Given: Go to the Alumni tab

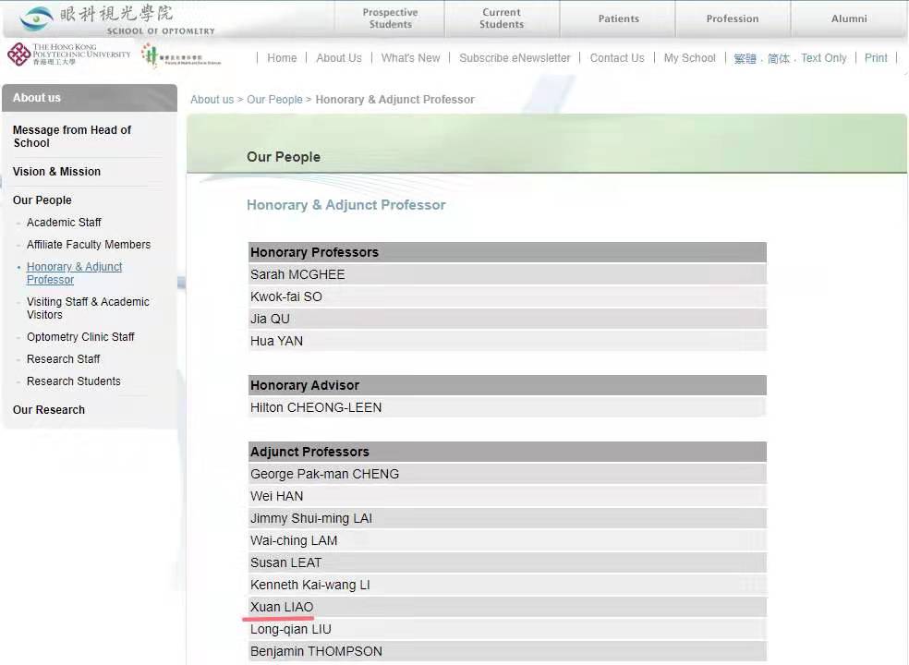Looking at the screenshot, I should tap(848, 18).
